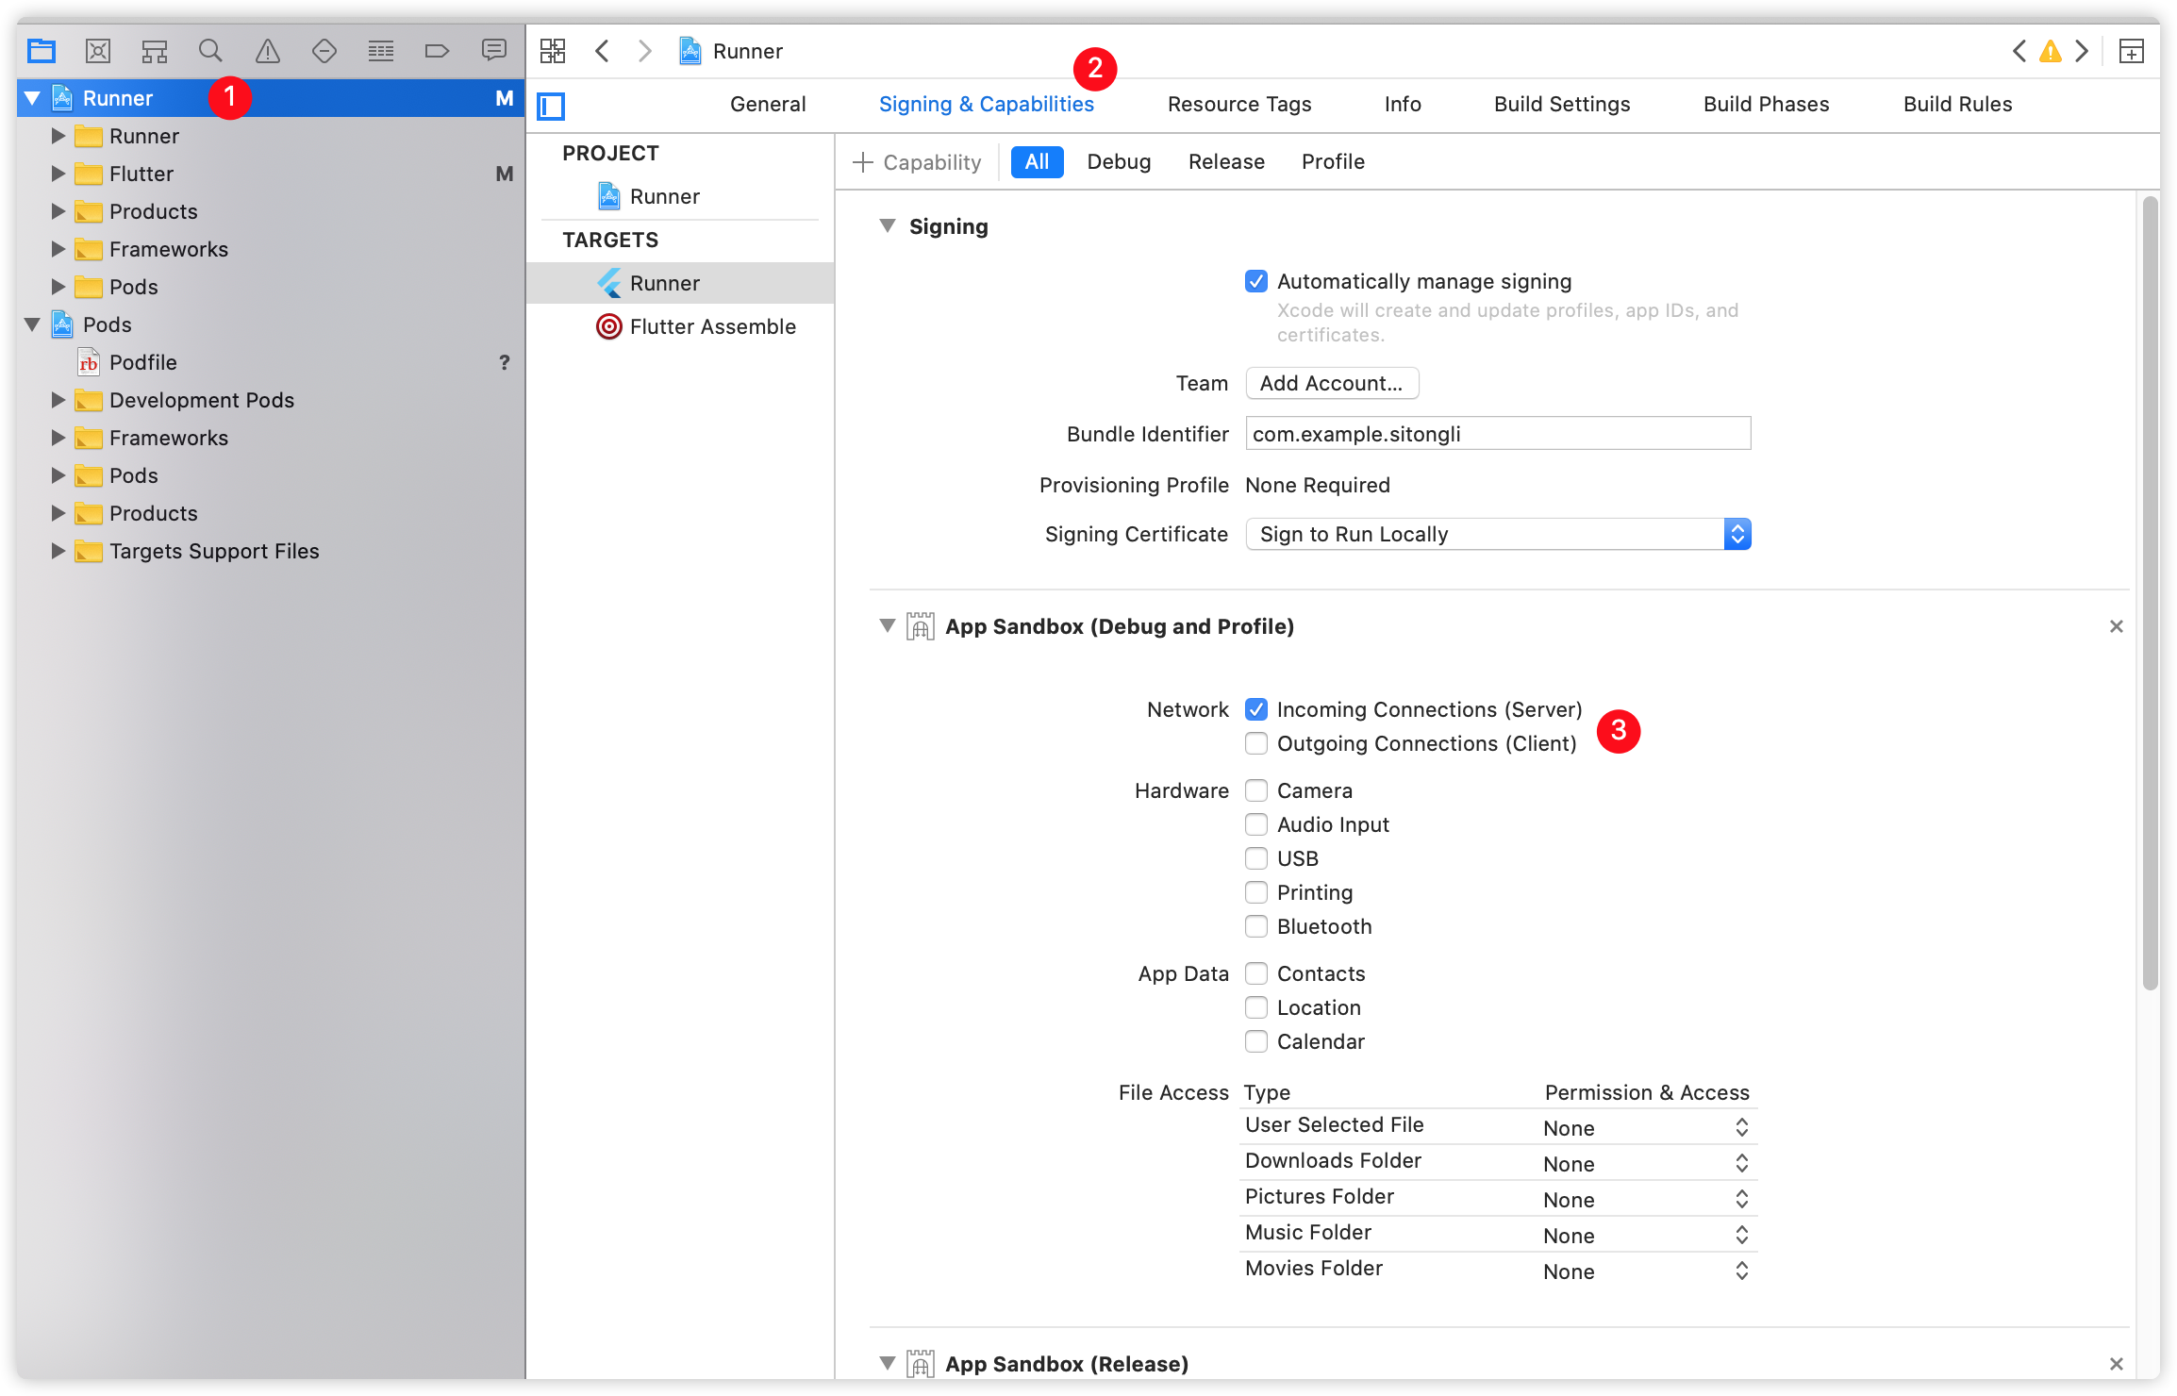
Task: Change Downloads Folder permission
Action: point(1647,1164)
